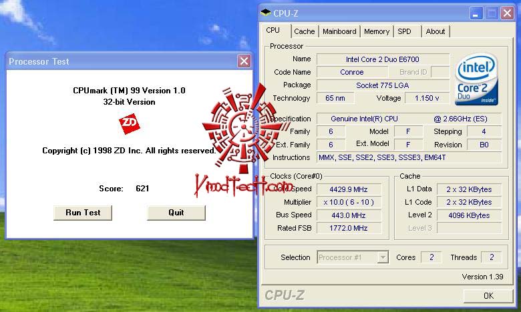Click the Stepping value 4
The width and height of the screenshot is (521, 312).
point(484,131)
